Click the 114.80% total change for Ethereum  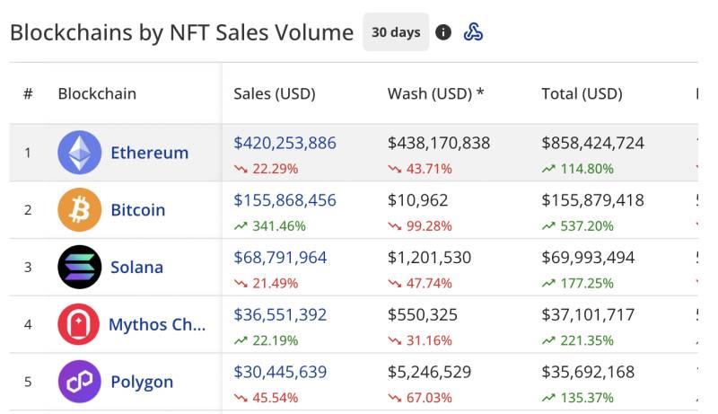pyautogui.click(x=578, y=169)
